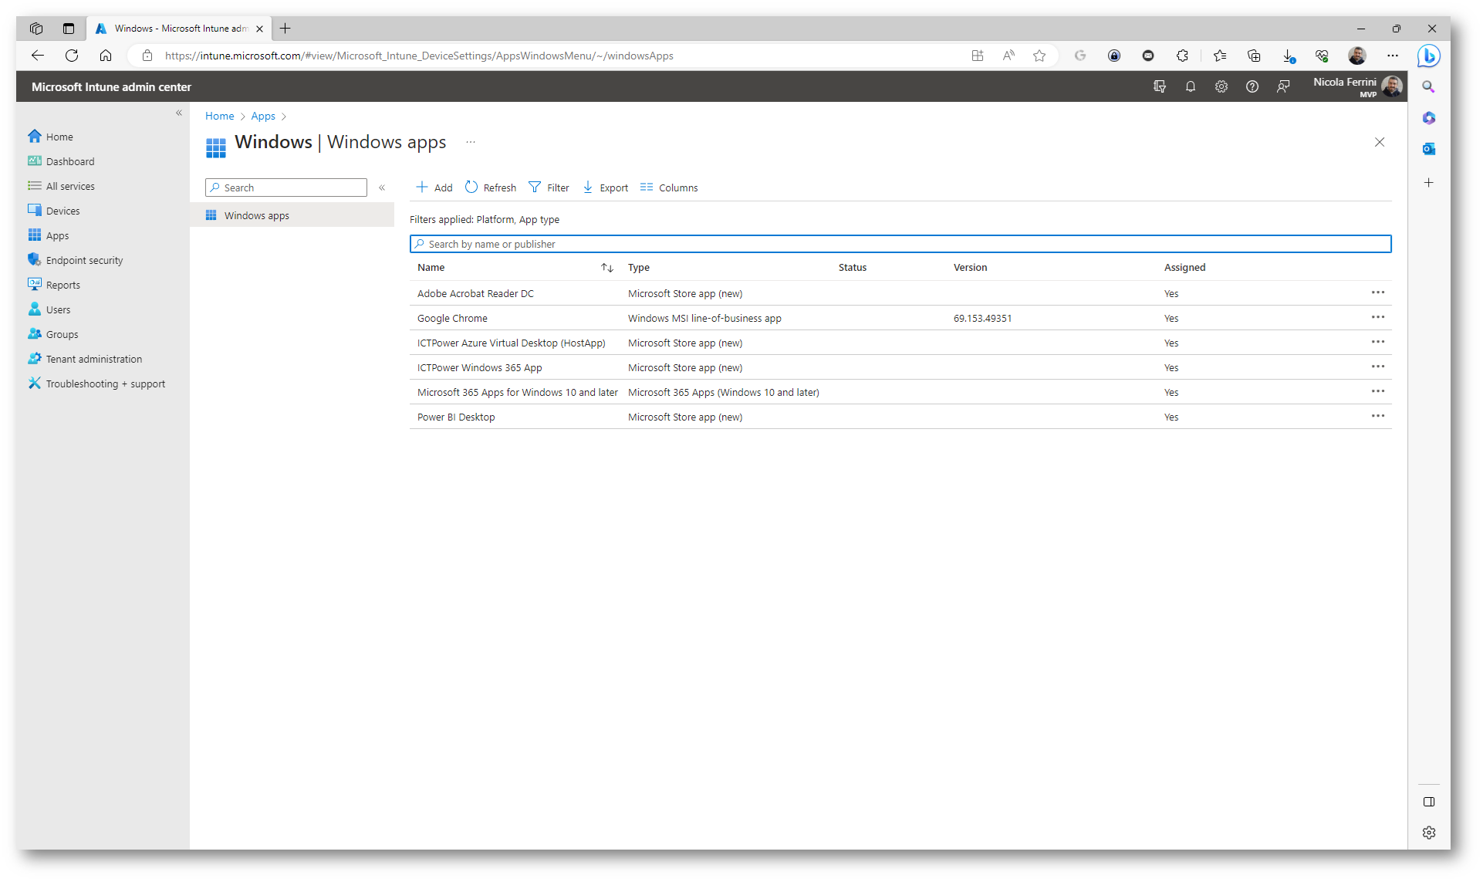This screenshot has height=882, width=1483.
Task: Open Microsoft 365 Apps for Windows 10 and later
Action: [x=517, y=392]
